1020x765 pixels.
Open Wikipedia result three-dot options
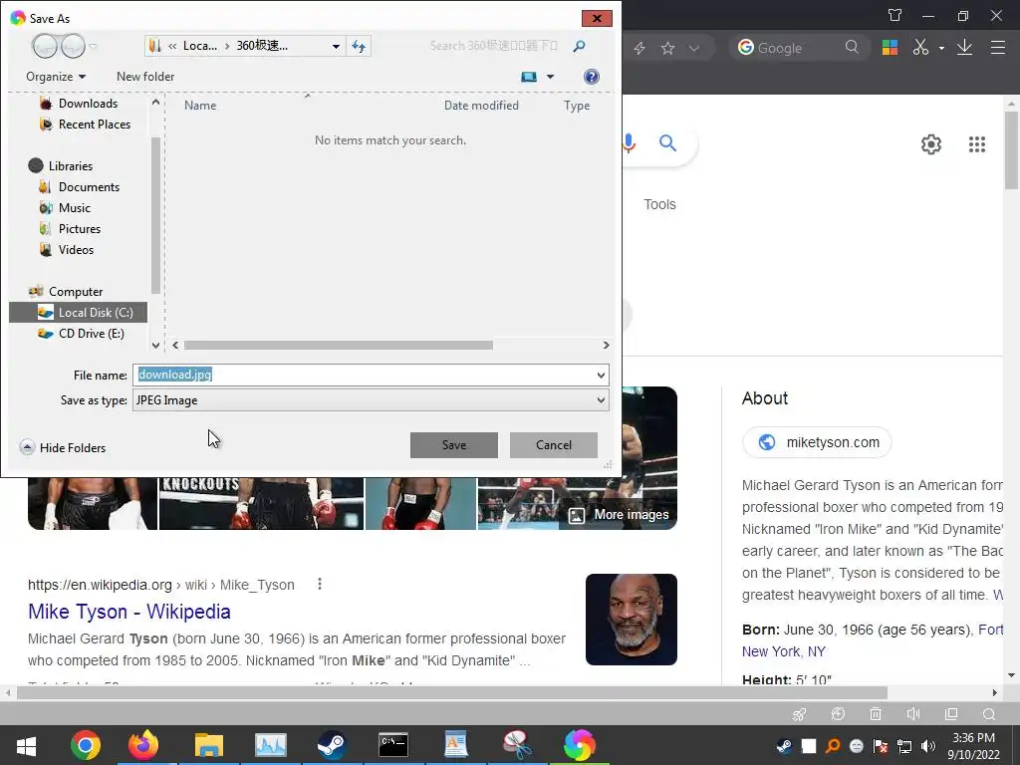320,584
